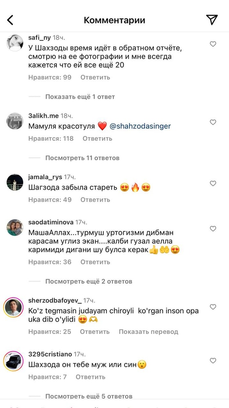Viewport: 229px width, 408px height.
Task: Open safi_ny's profile avatar
Action: pos(15,43)
